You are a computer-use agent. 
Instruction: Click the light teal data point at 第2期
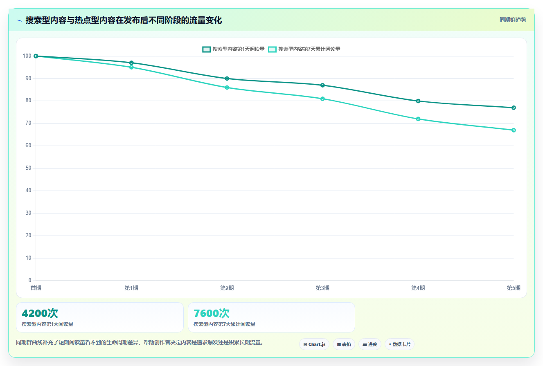point(227,88)
